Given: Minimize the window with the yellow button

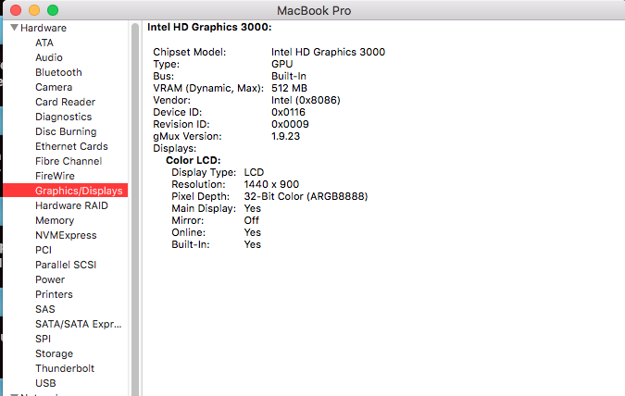Looking at the screenshot, I should pos(34,10).
